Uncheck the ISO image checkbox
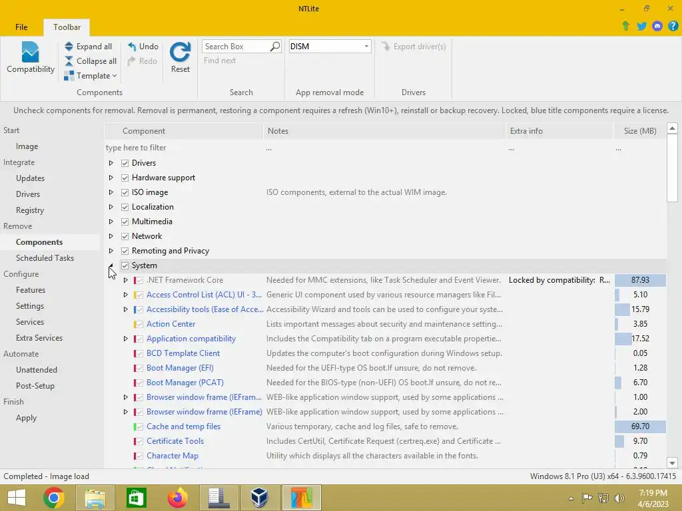This screenshot has height=511, width=682. click(x=125, y=192)
